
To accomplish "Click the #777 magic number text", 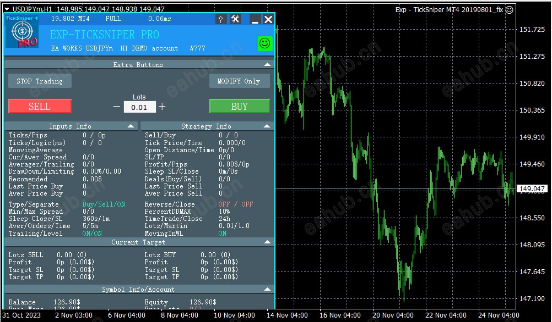I will click(x=197, y=48).
